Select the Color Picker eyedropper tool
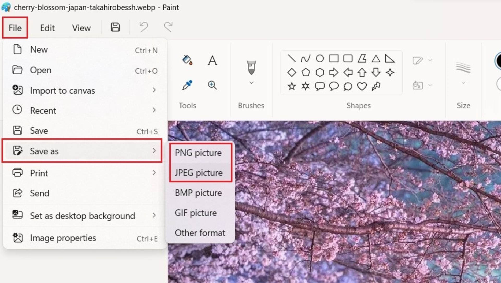The image size is (501, 283). 187,85
